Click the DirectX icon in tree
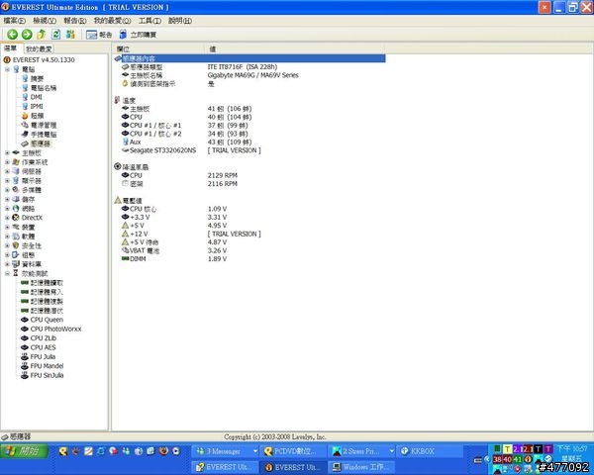 point(16,218)
